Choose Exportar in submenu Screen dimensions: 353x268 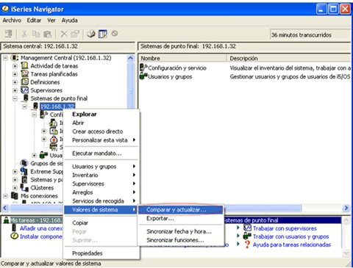click(181, 218)
